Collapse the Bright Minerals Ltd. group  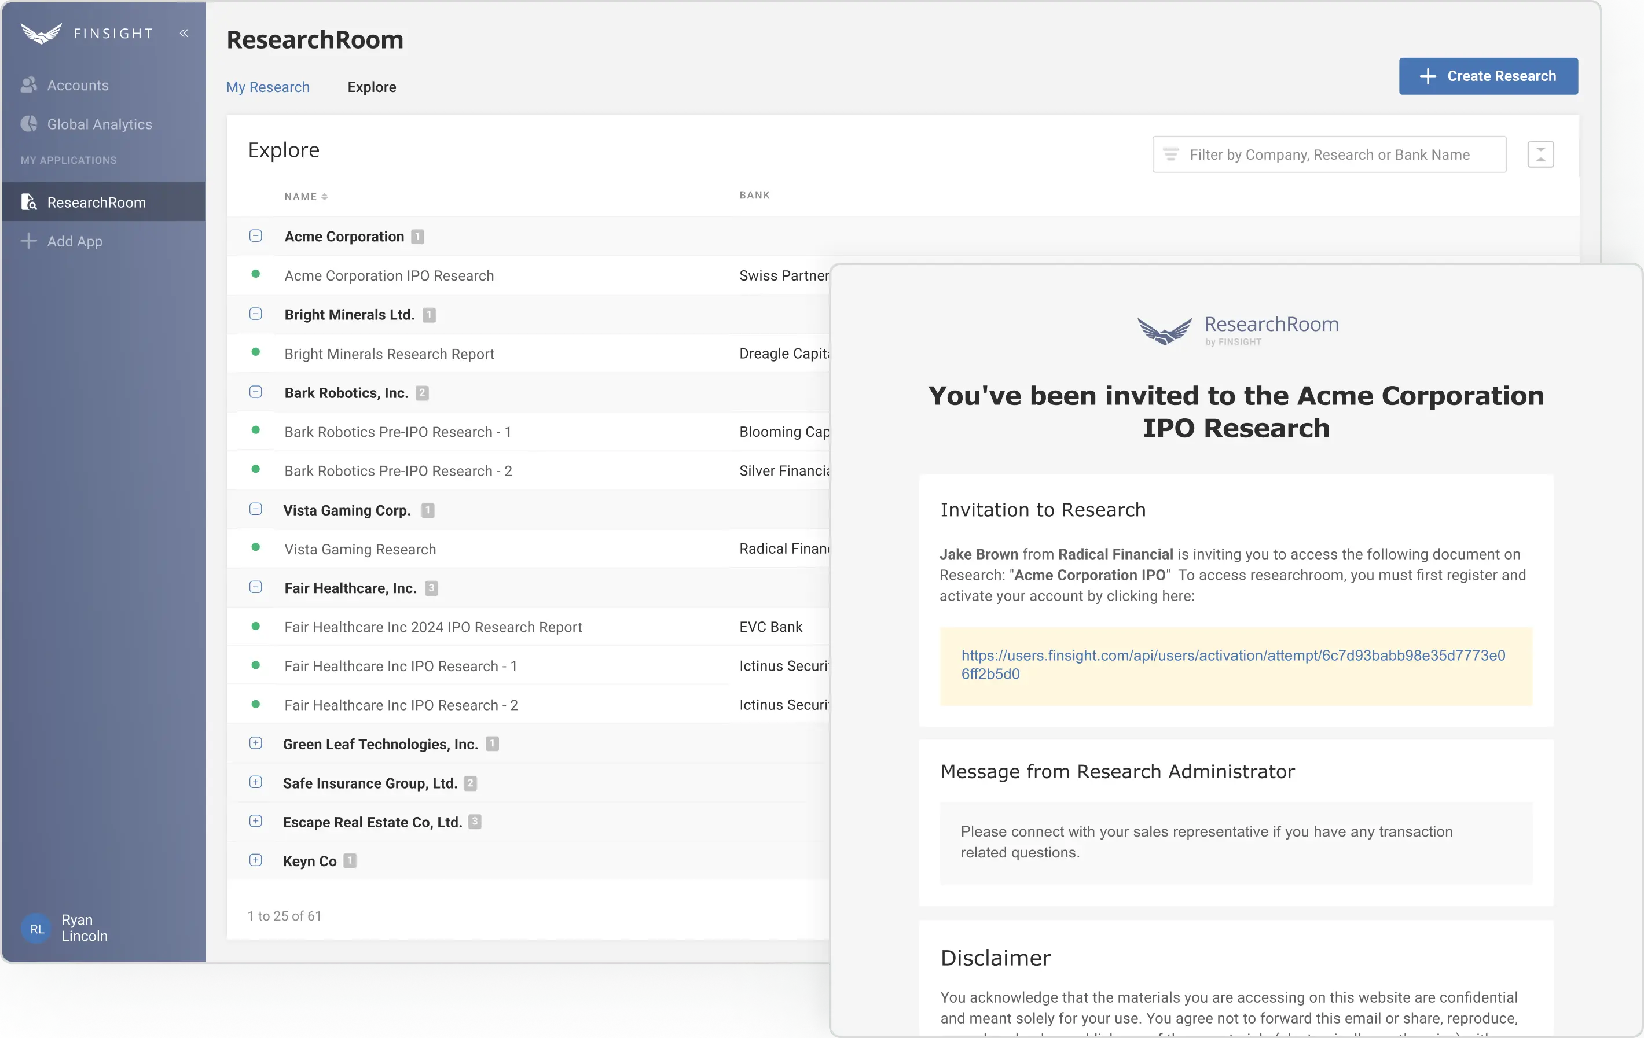(255, 314)
